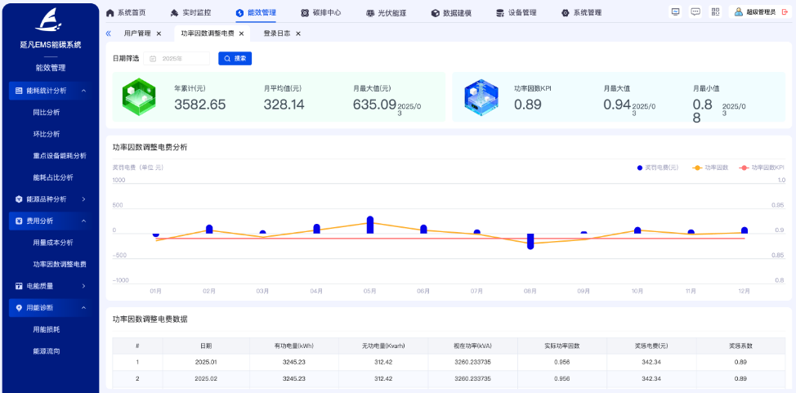
Task: Click the 系统首页 home icon
Action: click(110, 13)
